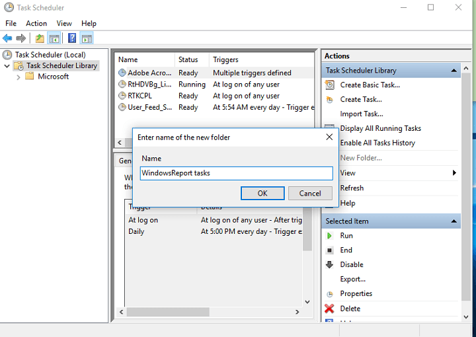The width and height of the screenshot is (476, 337).
Task: Collapse the Task Scheduler Library node
Action: [7, 66]
